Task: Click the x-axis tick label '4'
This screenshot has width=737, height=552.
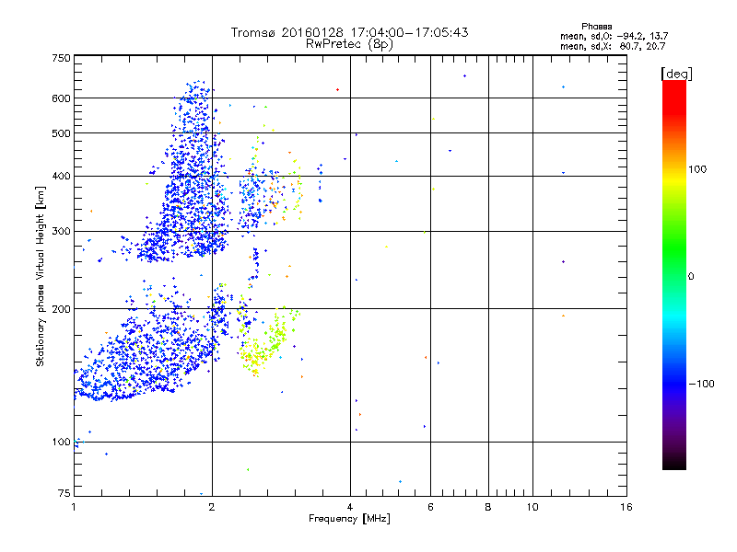Action: coord(350,507)
